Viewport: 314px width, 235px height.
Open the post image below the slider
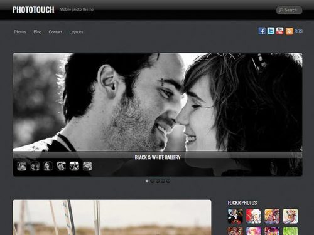[112, 217]
